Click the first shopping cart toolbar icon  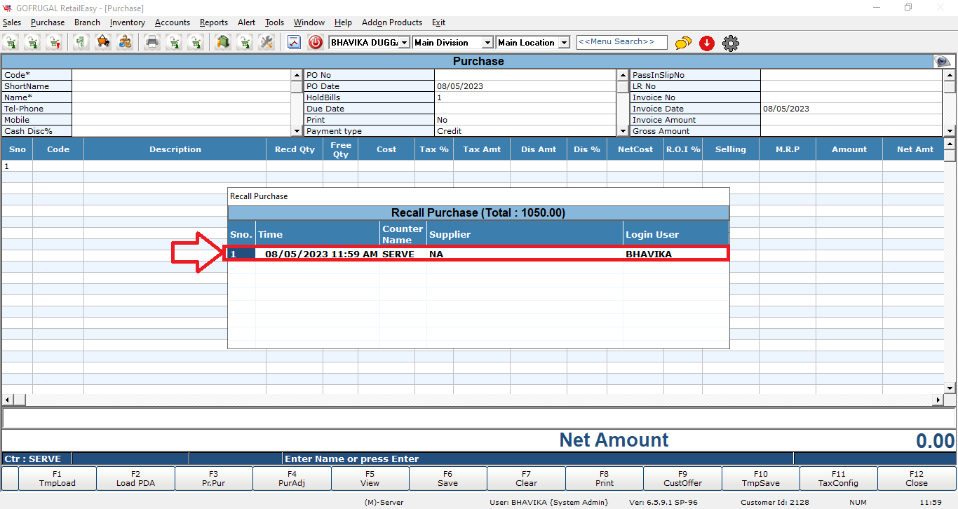click(12, 43)
